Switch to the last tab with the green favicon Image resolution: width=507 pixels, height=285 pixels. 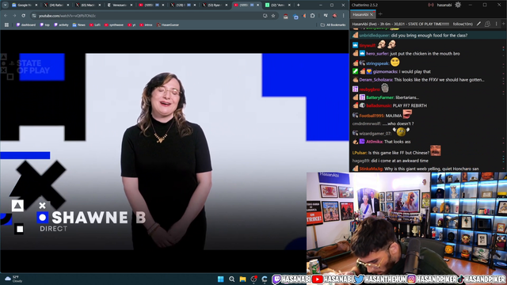tap(278, 6)
